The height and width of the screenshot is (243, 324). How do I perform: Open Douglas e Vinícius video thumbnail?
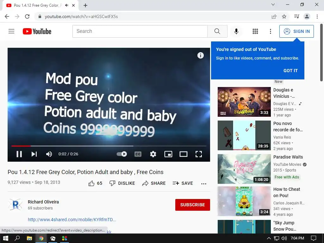coord(244,102)
